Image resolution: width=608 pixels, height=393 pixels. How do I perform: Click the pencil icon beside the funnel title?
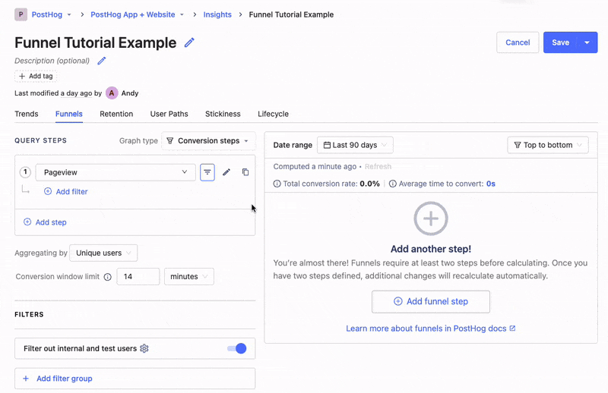point(189,43)
